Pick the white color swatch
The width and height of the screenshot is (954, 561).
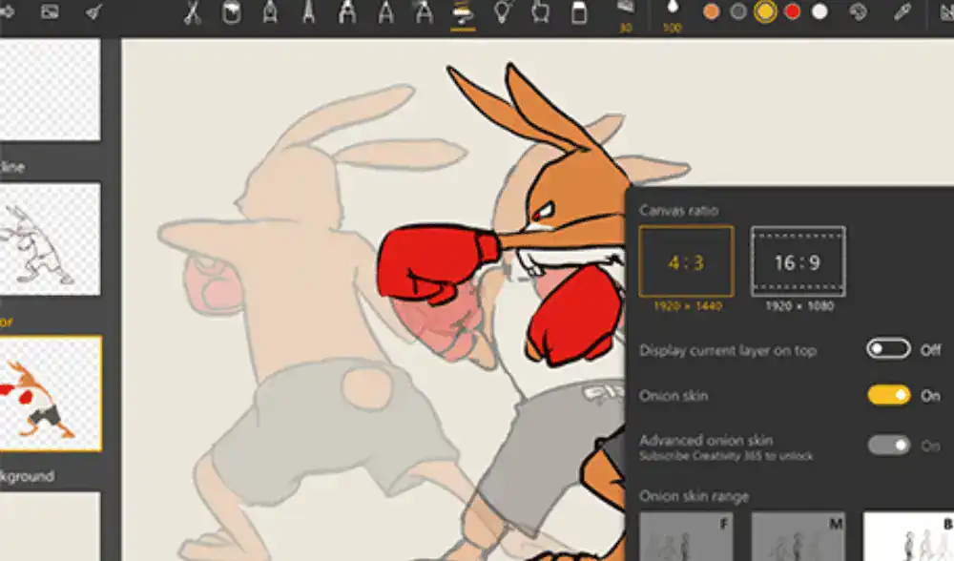[x=819, y=12]
